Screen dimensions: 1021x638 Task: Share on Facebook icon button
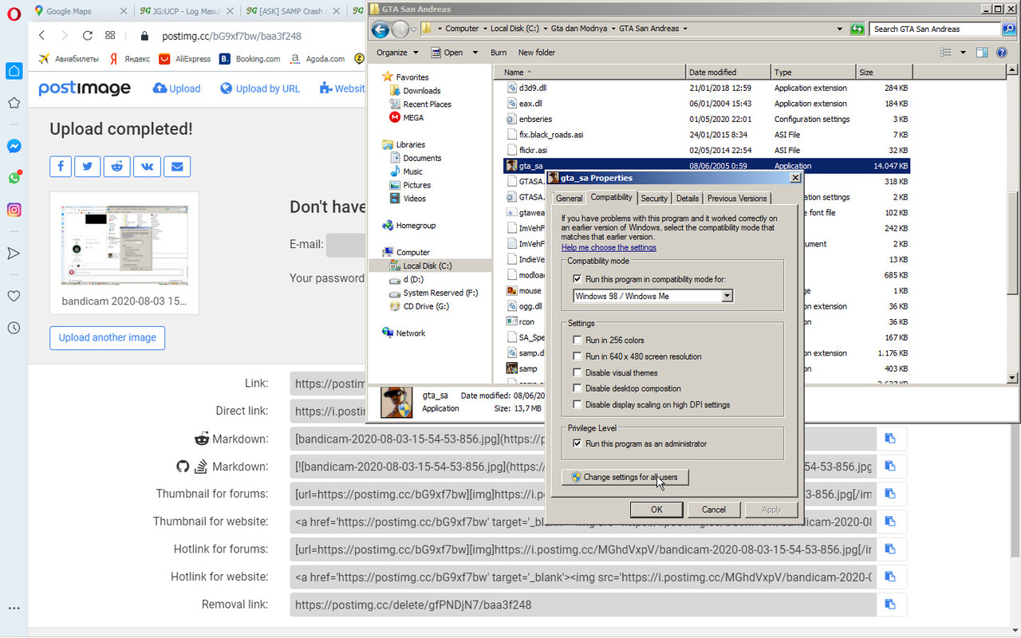click(x=61, y=167)
